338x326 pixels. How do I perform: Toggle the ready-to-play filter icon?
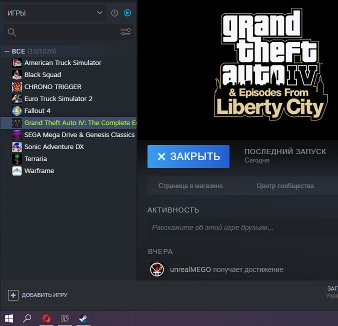coord(127,13)
